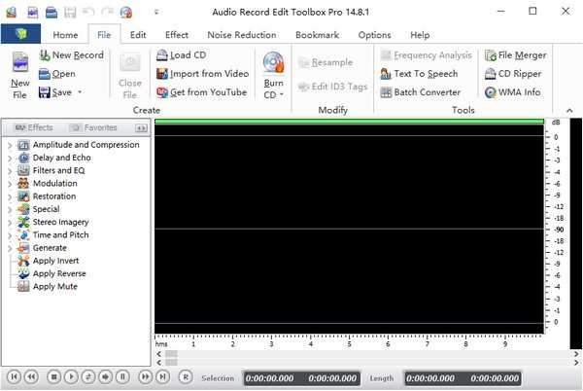Click the New File icon
The image size is (583, 391).
click(19, 61)
